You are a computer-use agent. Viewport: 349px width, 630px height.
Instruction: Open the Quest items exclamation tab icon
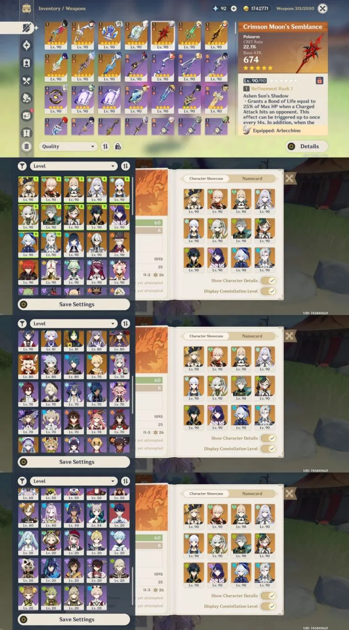[27, 133]
